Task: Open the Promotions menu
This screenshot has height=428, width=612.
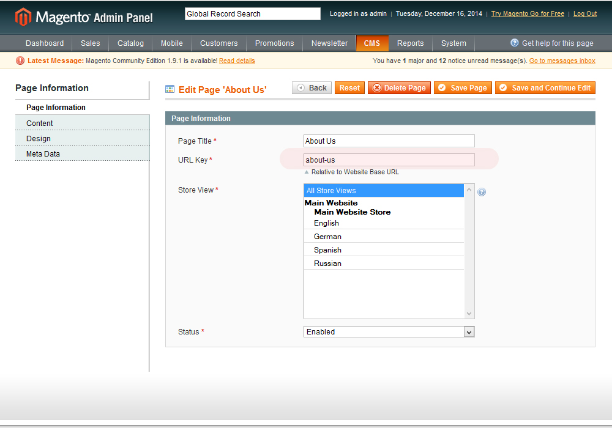Action: pos(274,43)
